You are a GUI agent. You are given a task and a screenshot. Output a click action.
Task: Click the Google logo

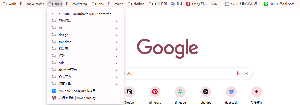tap(168, 48)
